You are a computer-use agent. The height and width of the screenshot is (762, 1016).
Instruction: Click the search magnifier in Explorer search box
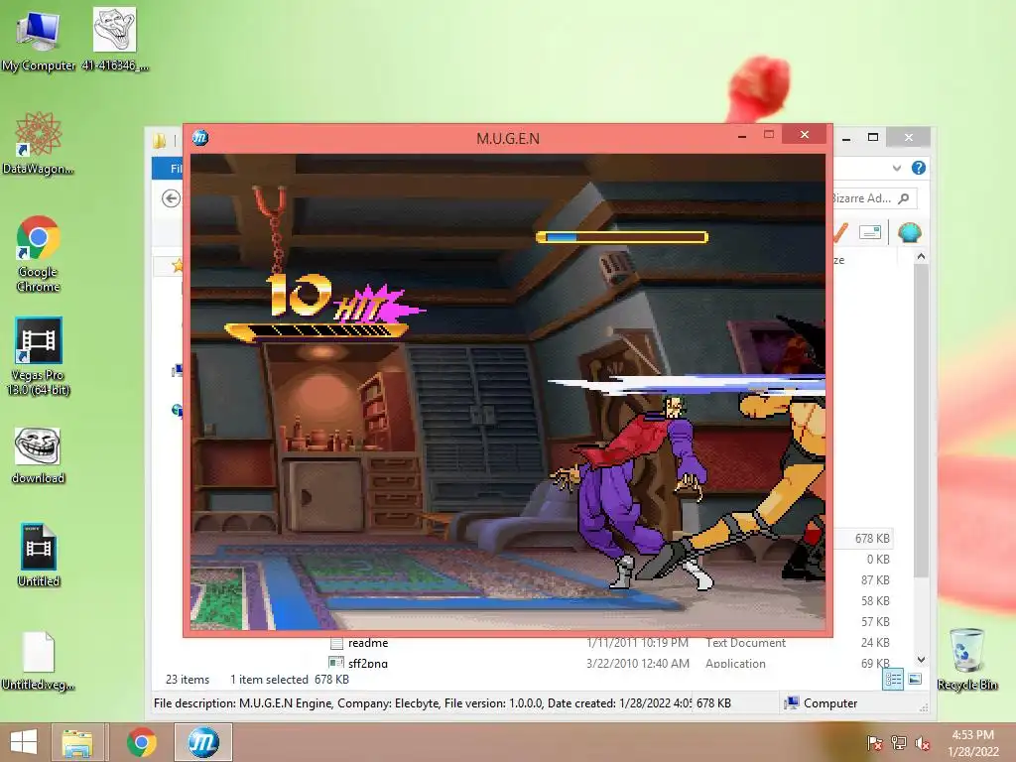(x=904, y=198)
